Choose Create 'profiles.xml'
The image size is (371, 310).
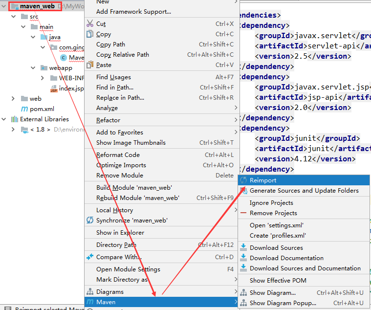click(304, 236)
